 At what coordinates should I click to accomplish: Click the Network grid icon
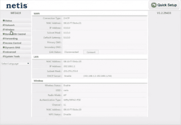click(4, 25)
